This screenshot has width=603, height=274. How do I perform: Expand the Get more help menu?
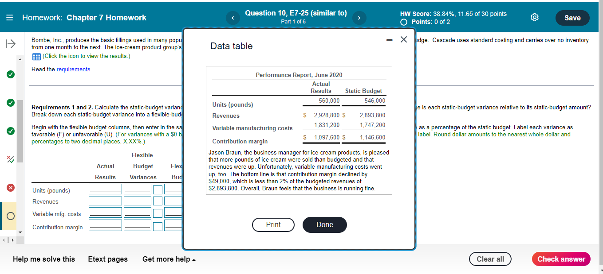(169, 259)
